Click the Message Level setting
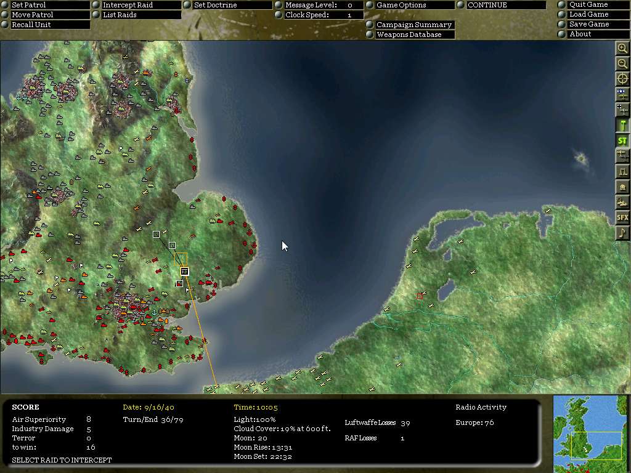The width and height of the screenshot is (631, 473). point(324,5)
